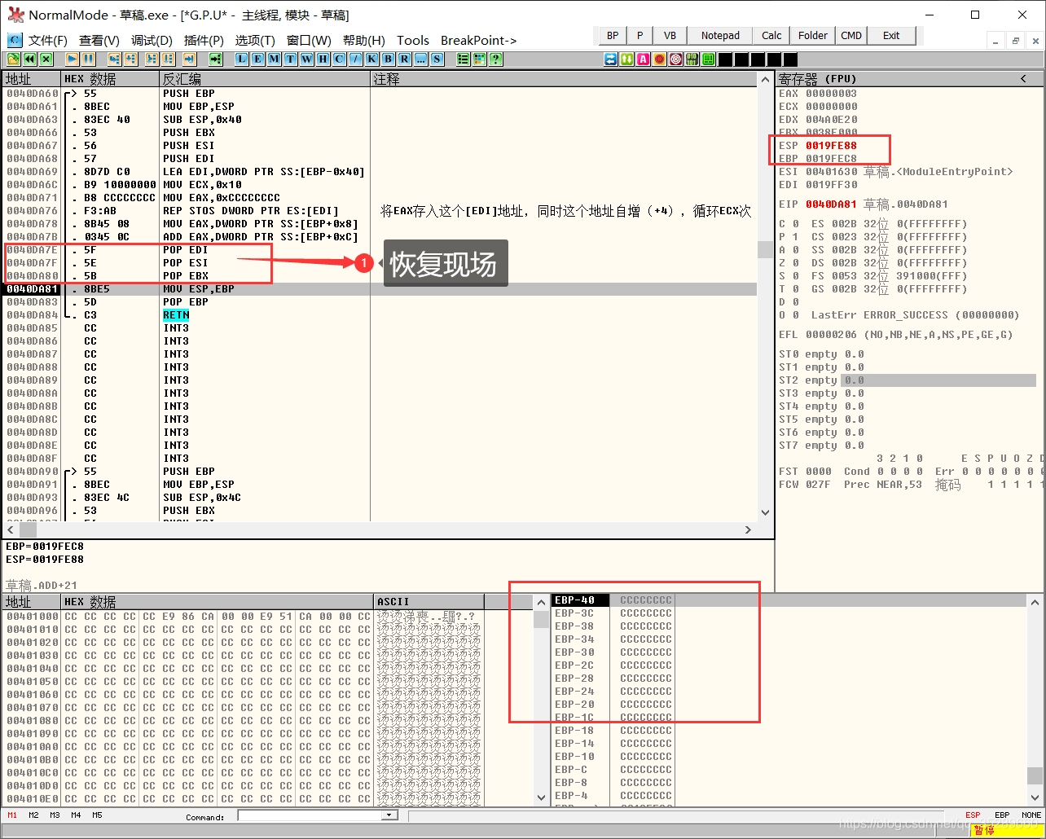Open References window with R icon

pos(404,59)
